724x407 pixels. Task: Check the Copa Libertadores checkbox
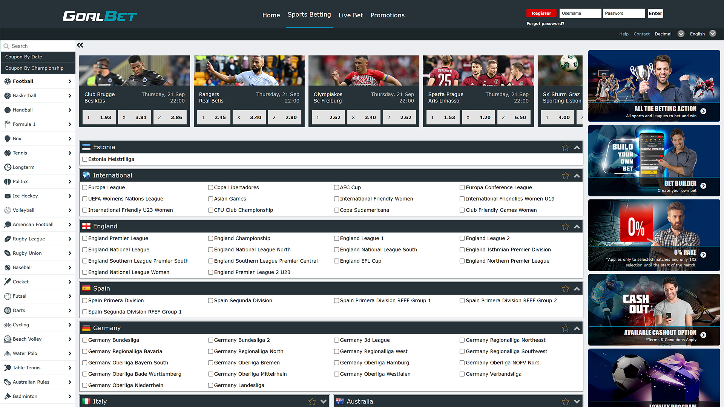click(x=211, y=188)
